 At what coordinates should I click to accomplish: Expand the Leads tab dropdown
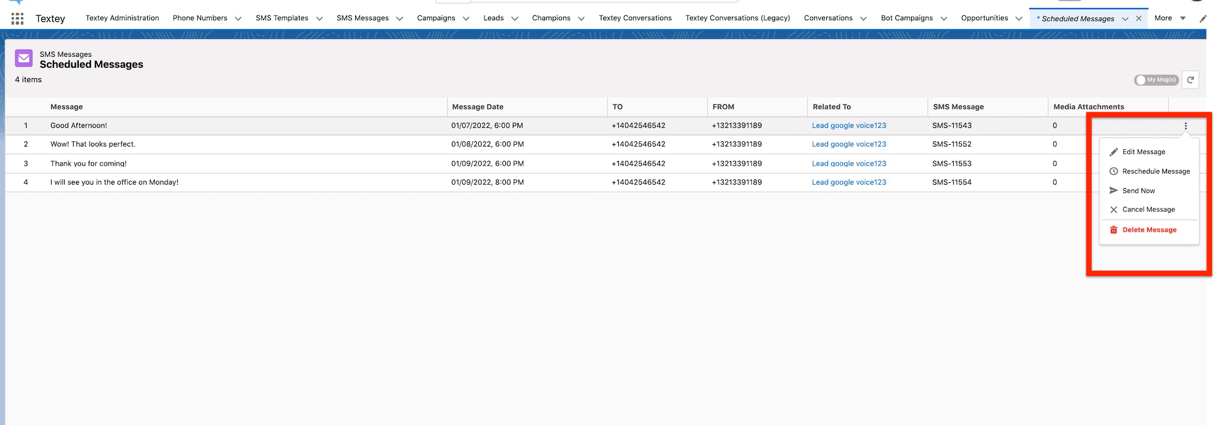point(515,19)
